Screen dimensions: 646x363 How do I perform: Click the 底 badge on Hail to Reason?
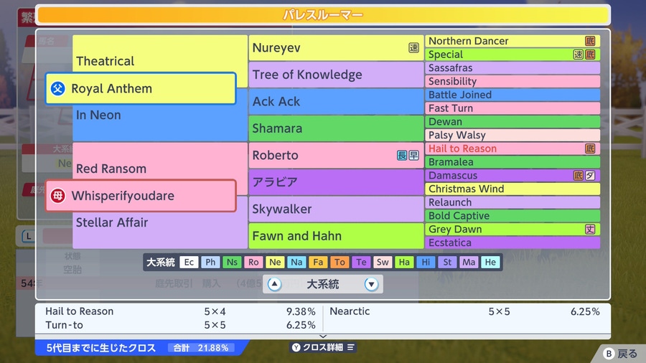(590, 148)
